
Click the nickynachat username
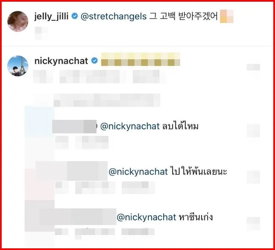(x=61, y=61)
